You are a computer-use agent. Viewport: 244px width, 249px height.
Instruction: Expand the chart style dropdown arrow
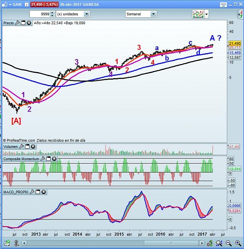point(206,14)
